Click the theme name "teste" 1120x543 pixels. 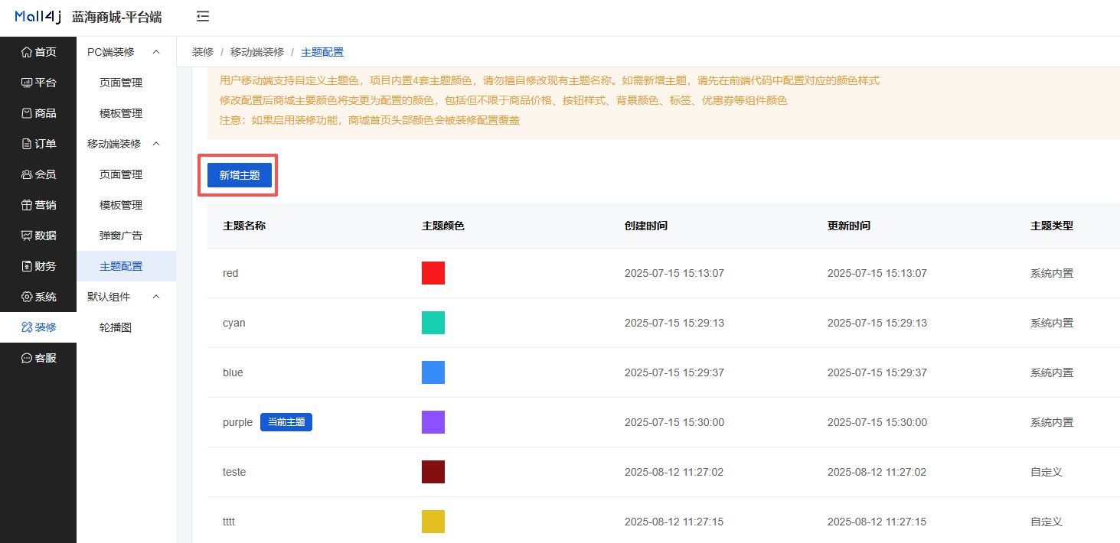tap(234, 472)
